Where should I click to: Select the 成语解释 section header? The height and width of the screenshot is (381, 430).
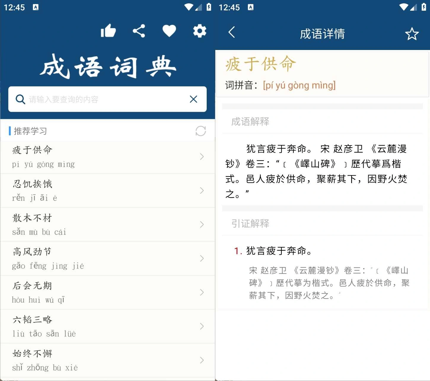pos(250,122)
